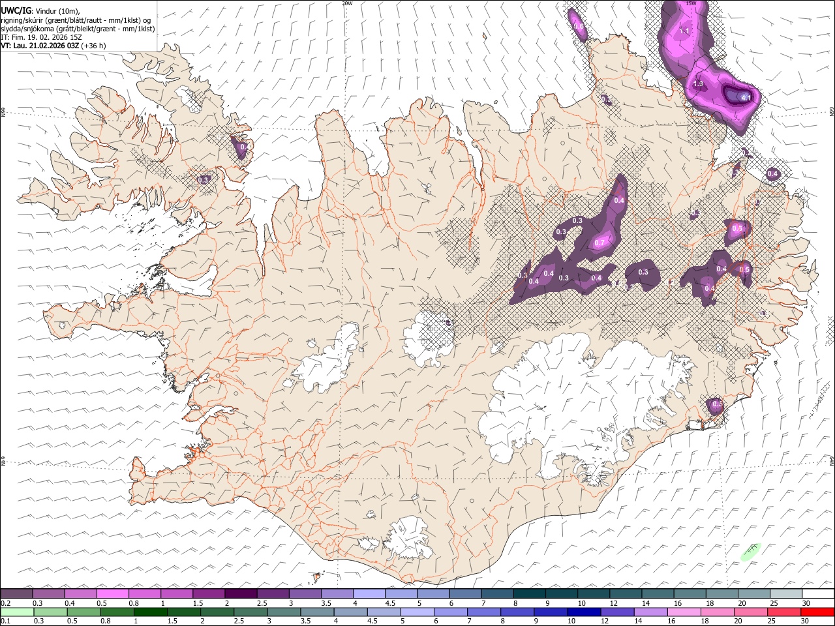Select the upper legend swatch starting at 0.4
Image resolution: width=835 pixels, height=626 pixels.
coord(80,594)
